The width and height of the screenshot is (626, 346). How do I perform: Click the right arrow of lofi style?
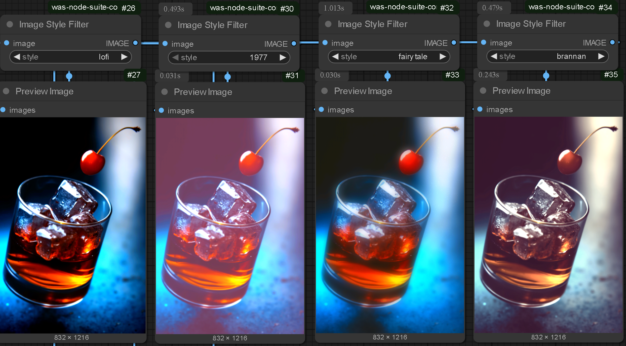point(124,57)
